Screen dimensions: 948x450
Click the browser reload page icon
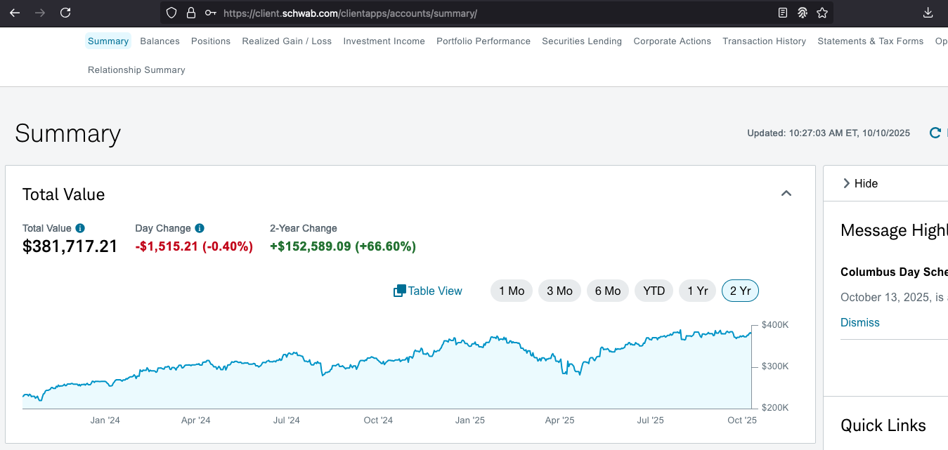[x=65, y=13]
